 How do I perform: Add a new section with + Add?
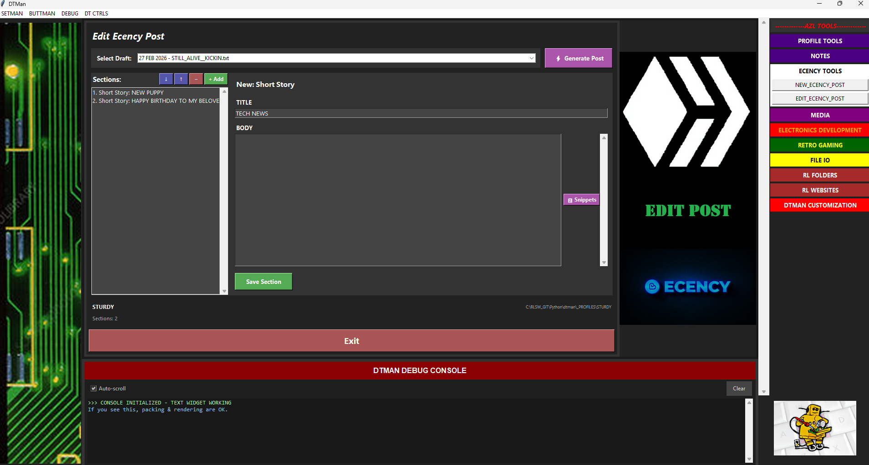pos(216,79)
